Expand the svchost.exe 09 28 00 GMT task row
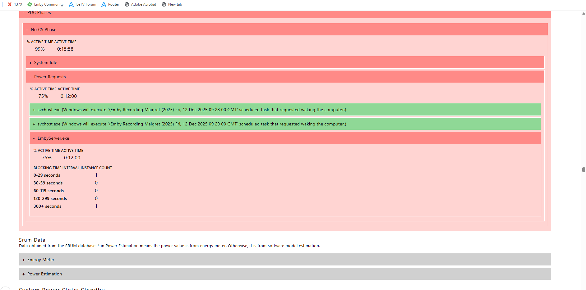The image size is (586, 290). pyautogui.click(x=285, y=110)
